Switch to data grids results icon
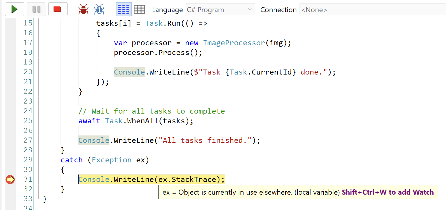This screenshot has height=210, width=446. pyautogui.click(x=139, y=10)
